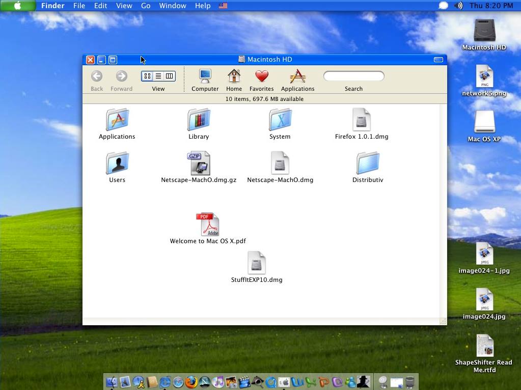The width and height of the screenshot is (521, 390).
Task: Launch Firefox from the Dock
Action: click(191, 382)
